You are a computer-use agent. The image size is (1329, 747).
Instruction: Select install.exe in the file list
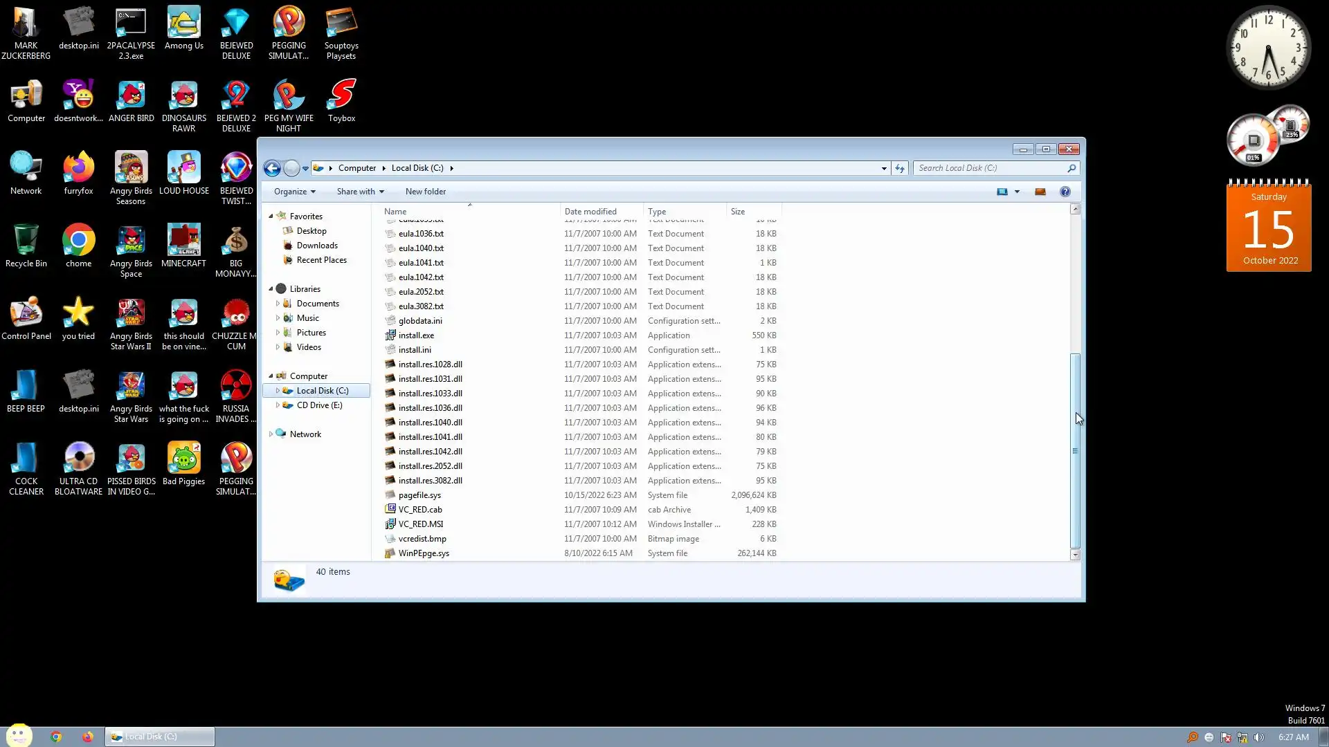416,335
